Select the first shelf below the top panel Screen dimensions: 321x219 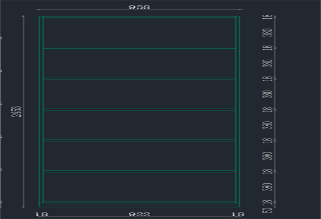click(139, 47)
